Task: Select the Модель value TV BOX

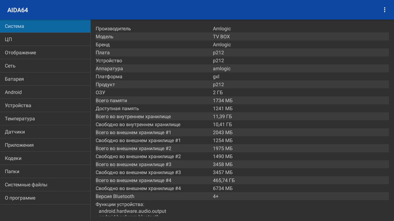Action: click(x=221, y=37)
